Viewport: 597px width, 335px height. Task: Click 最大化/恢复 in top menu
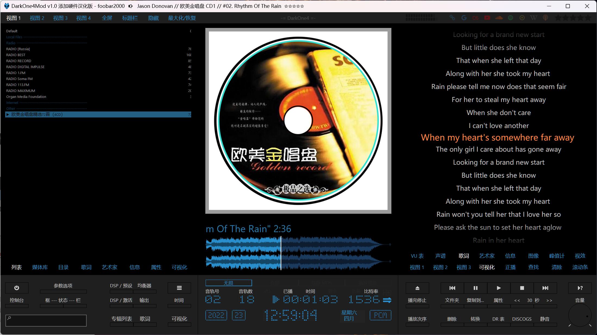click(x=182, y=18)
